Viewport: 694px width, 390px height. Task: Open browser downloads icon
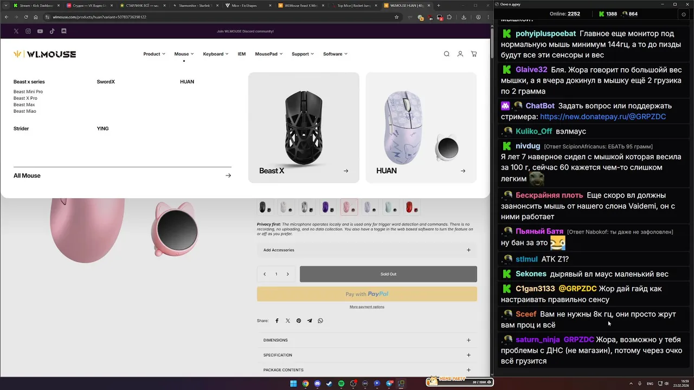464,17
